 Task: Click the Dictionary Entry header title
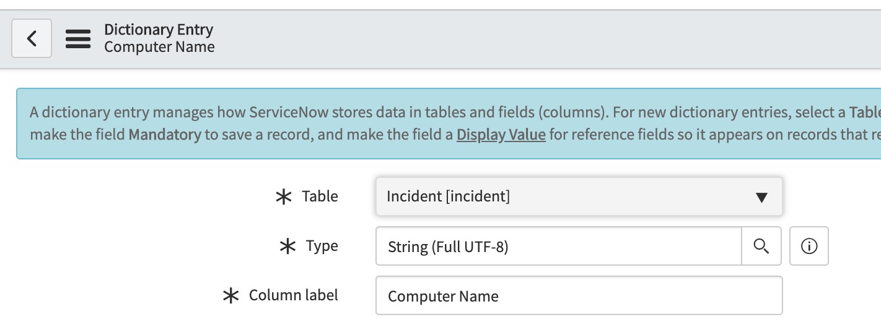pos(159,30)
